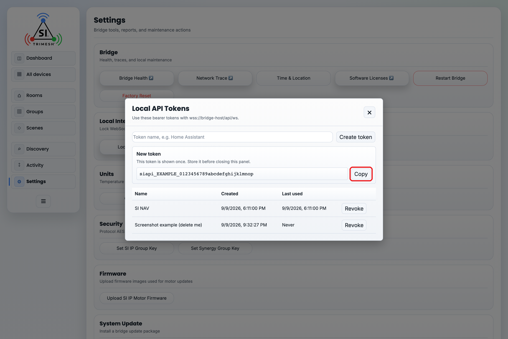Image resolution: width=508 pixels, height=339 pixels.
Task: Click the 'Never' last used value
Action: [x=288, y=225]
